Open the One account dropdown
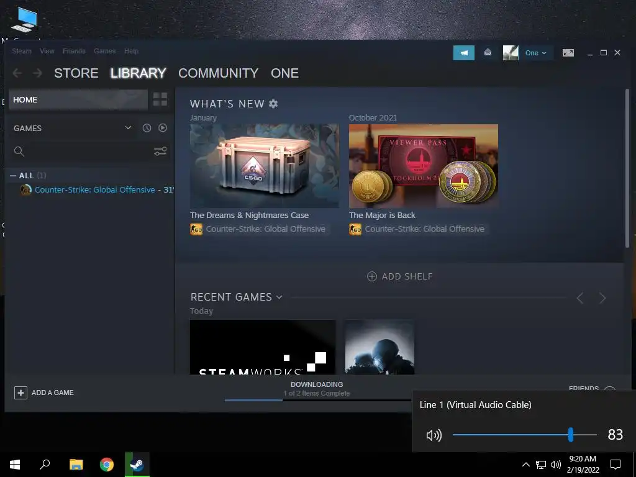The width and height of the screenshot is (636, 477). click(535, 53)
